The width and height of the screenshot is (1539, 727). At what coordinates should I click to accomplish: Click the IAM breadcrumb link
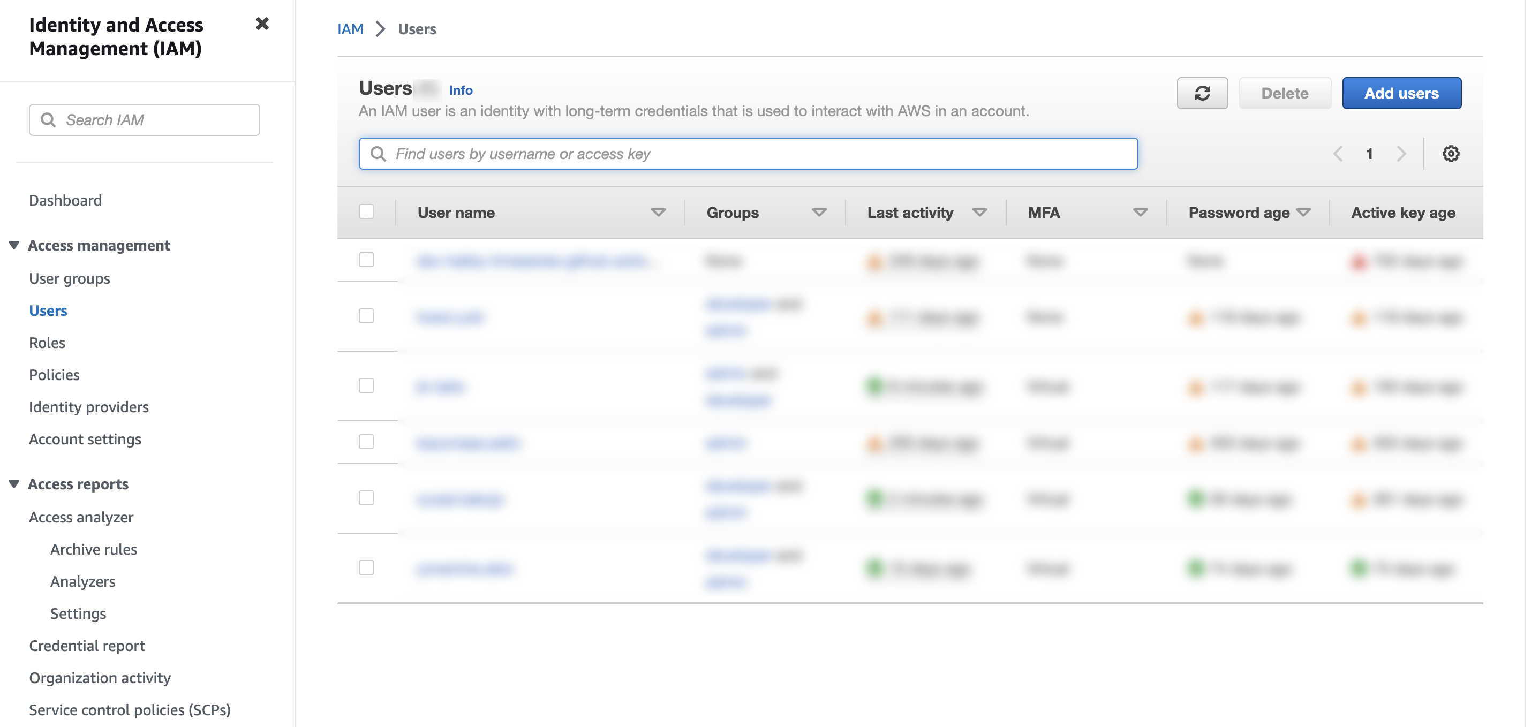350,29
